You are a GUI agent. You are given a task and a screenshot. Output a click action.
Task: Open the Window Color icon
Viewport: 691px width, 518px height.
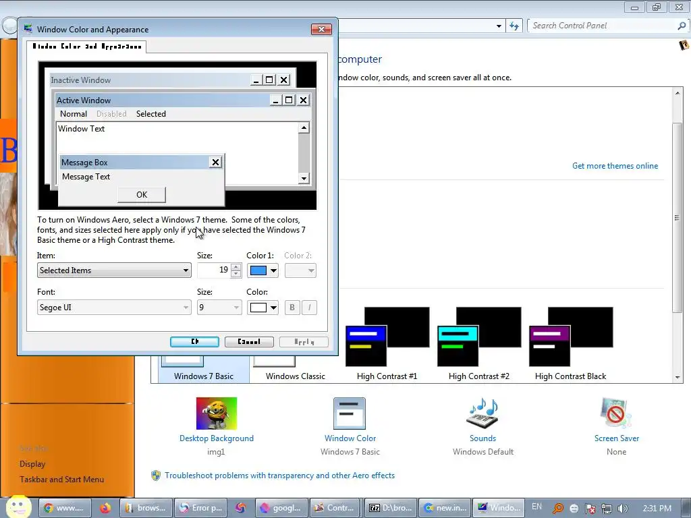[x=350, y=413]
